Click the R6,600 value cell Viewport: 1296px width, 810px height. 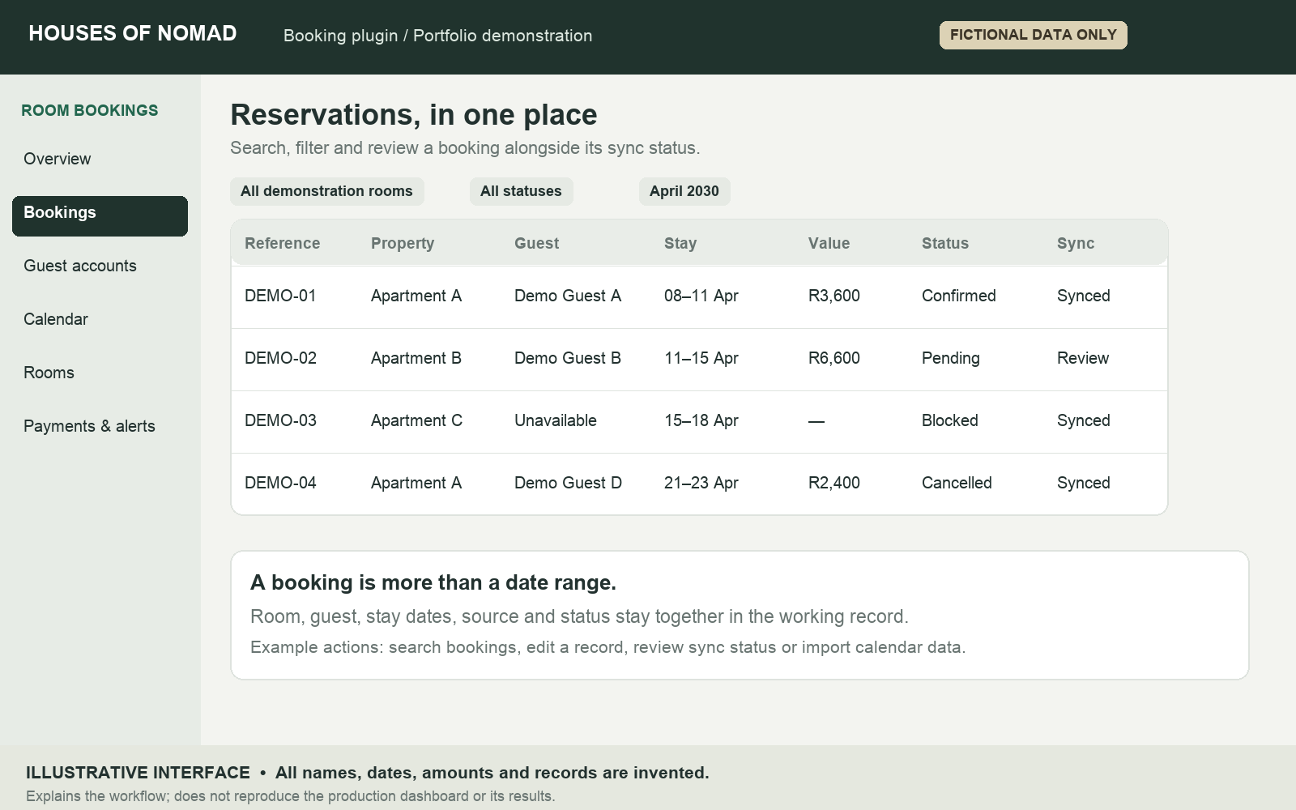coord(834,358)
